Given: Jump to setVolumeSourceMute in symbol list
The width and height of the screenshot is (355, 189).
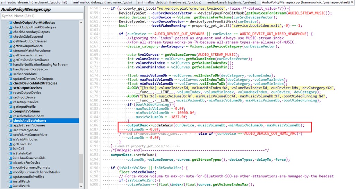Looking at the screenshot, I should (x=30, y=135).
